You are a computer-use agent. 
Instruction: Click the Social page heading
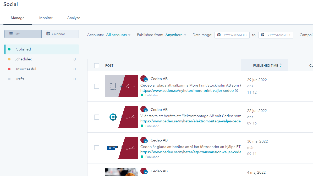point(10,4)
